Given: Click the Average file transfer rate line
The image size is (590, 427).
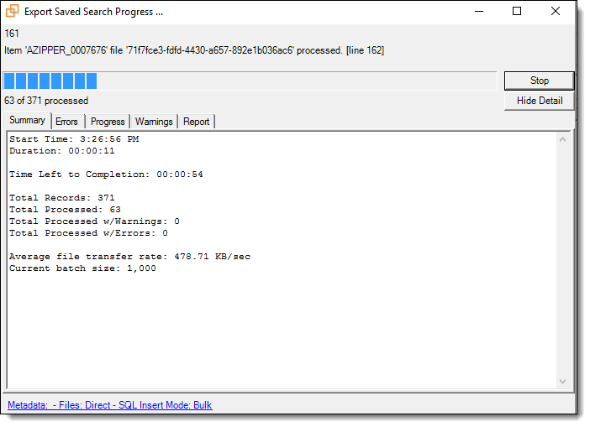Looking at the screenshot, I should 129,257.
